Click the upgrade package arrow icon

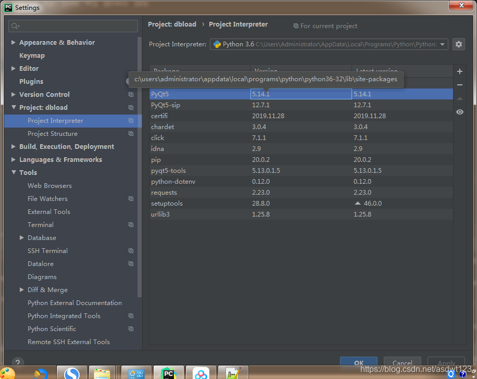click(x=460, y=98)
